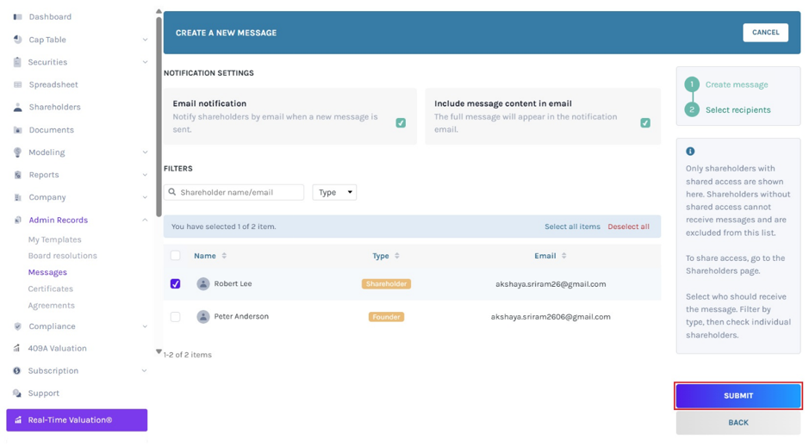The image size is (809, 447).
Task: Open Board resolutions submenu item
Action: [62, 256]
